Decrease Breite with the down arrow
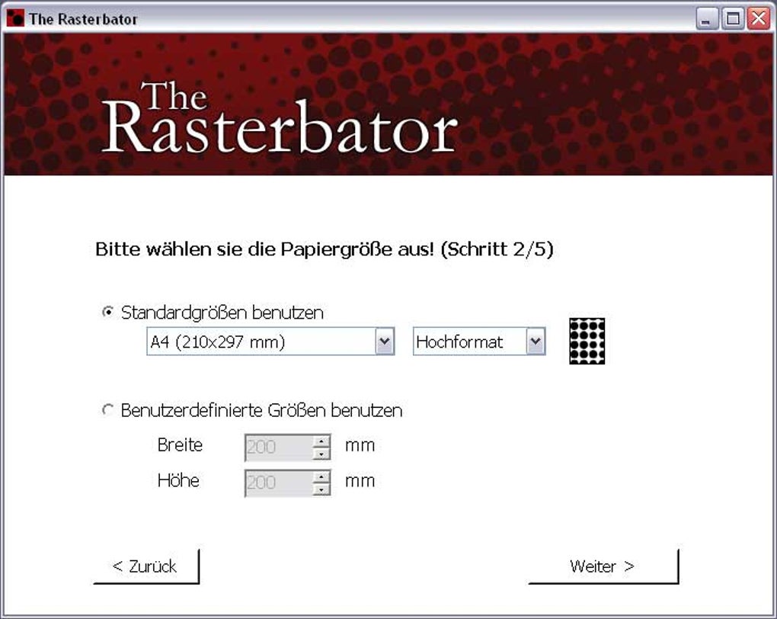The width and height of the screenshot is (777, 619). (x=321, y=454)
